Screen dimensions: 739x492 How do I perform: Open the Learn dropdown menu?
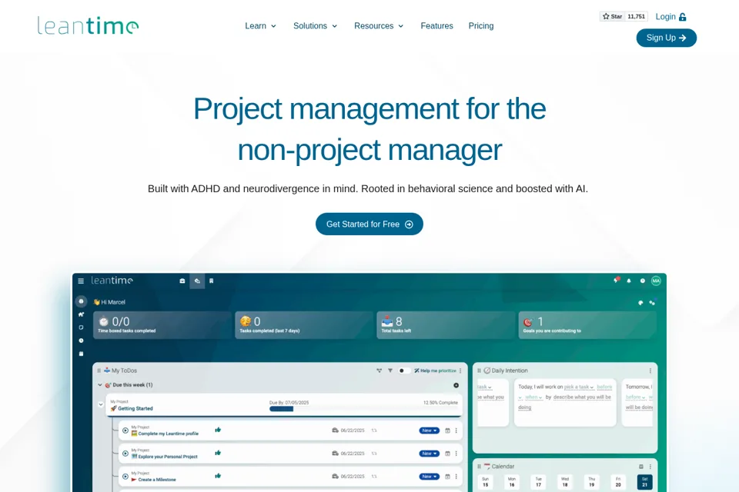(x=261, y=26)
